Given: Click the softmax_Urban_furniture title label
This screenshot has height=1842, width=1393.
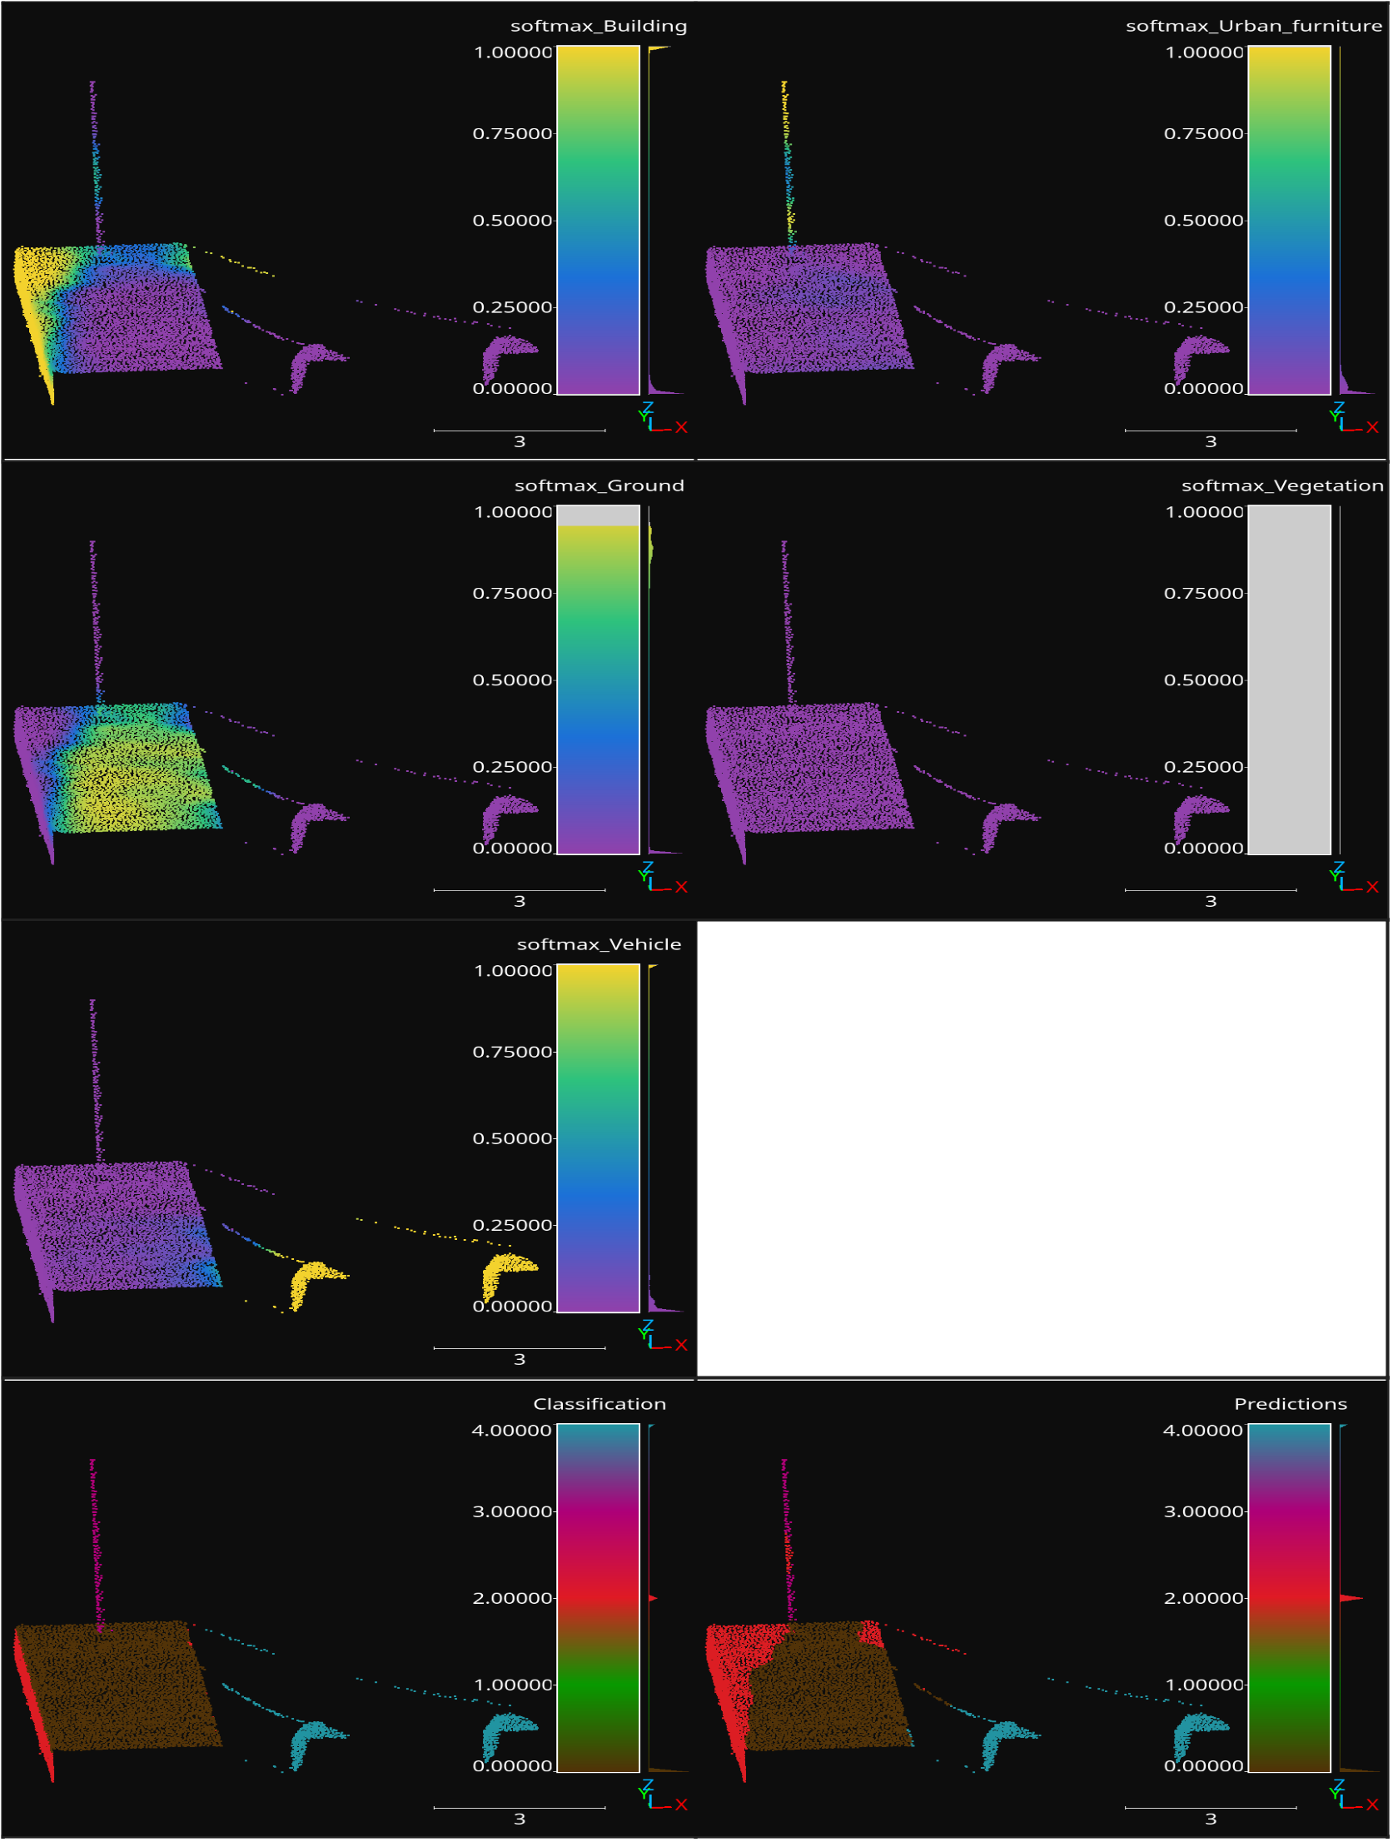Looking at the screenshot, I should (x=1254, y=26).
